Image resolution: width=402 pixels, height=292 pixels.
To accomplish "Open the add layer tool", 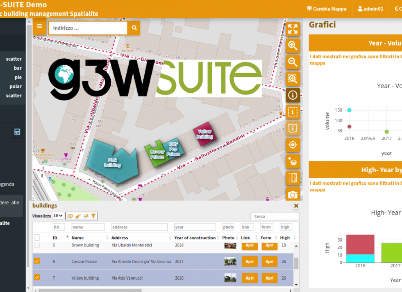I will pyautogui.click(x=292, y=162).
